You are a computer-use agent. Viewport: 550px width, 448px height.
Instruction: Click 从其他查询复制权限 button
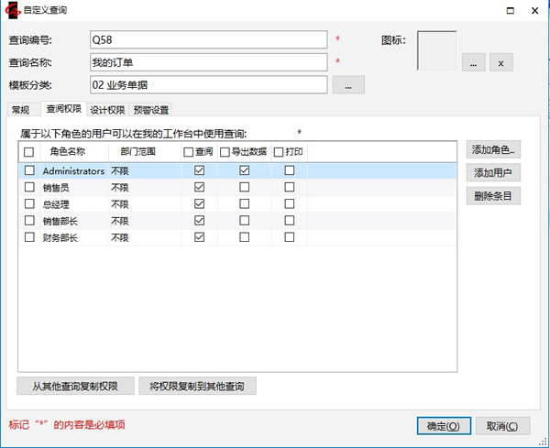click(75, 386)
